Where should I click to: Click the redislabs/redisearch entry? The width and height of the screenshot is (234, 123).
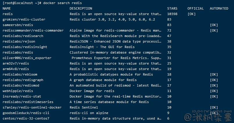[x=23, y=36]
